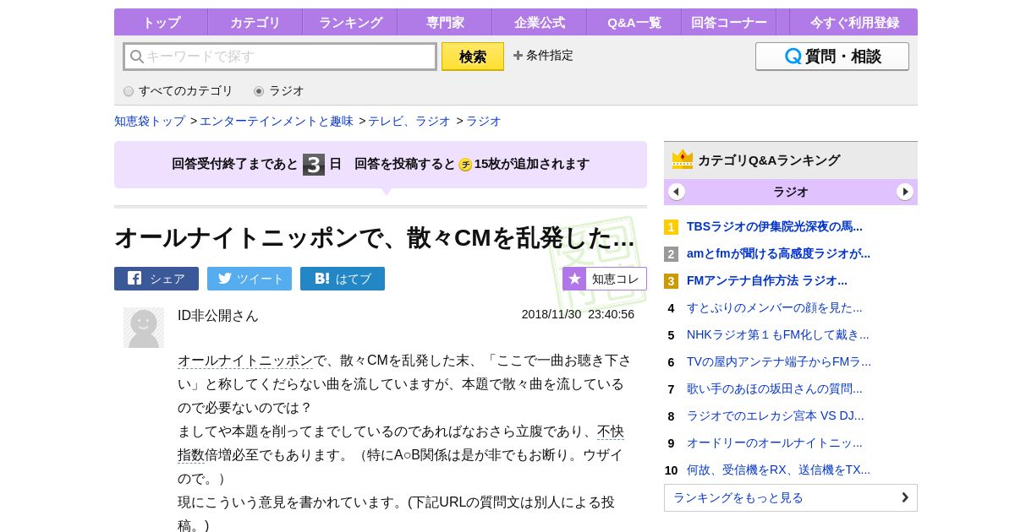
Task: Click the magnifier icon in the search box
Action: pos(136,57)
